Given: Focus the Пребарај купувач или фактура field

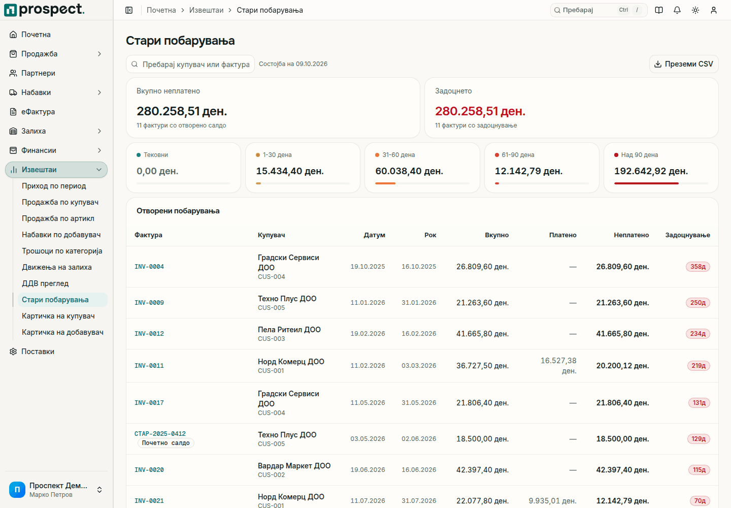Looking at the screenshot, I should point(190,64).
